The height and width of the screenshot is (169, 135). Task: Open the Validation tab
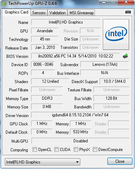click(57, 13)
